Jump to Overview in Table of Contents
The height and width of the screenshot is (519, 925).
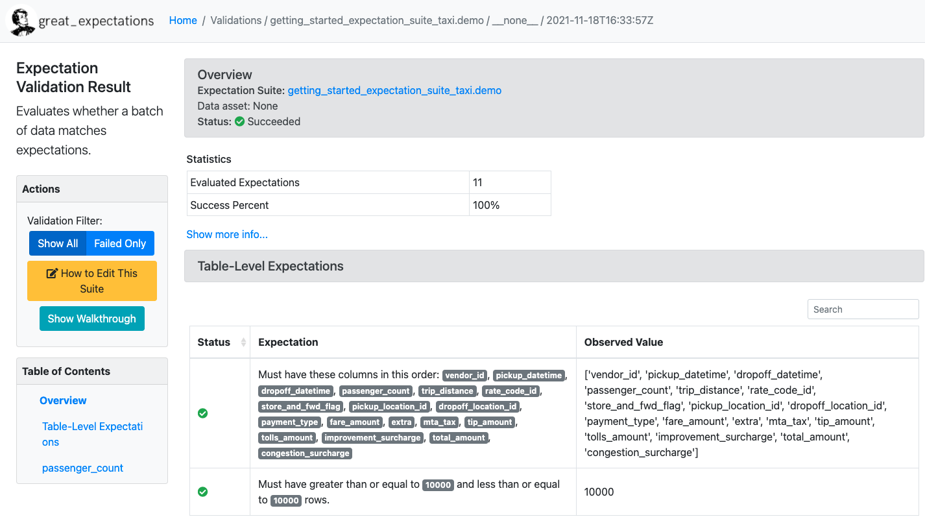pyautogui.click(x=63, y=400)
